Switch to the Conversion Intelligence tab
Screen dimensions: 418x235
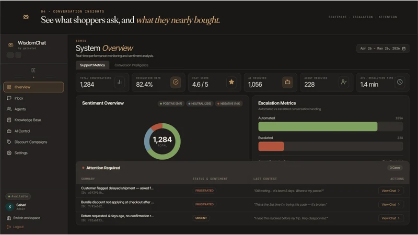tap(132, 65)
